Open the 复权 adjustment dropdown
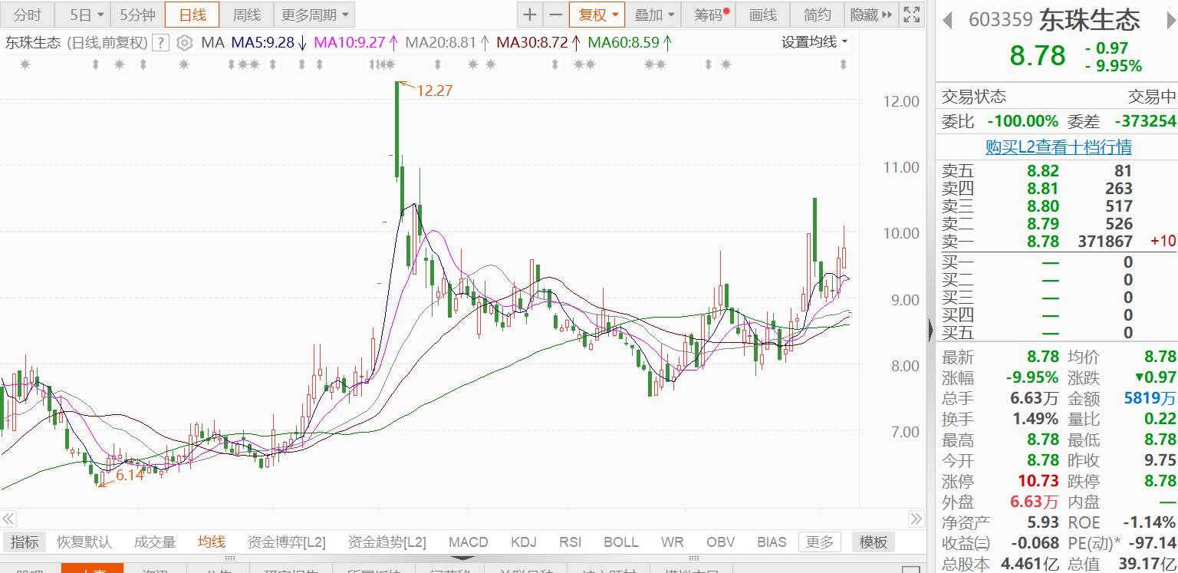The width and height of the screenshot is (1178, 573). point(597,14)
